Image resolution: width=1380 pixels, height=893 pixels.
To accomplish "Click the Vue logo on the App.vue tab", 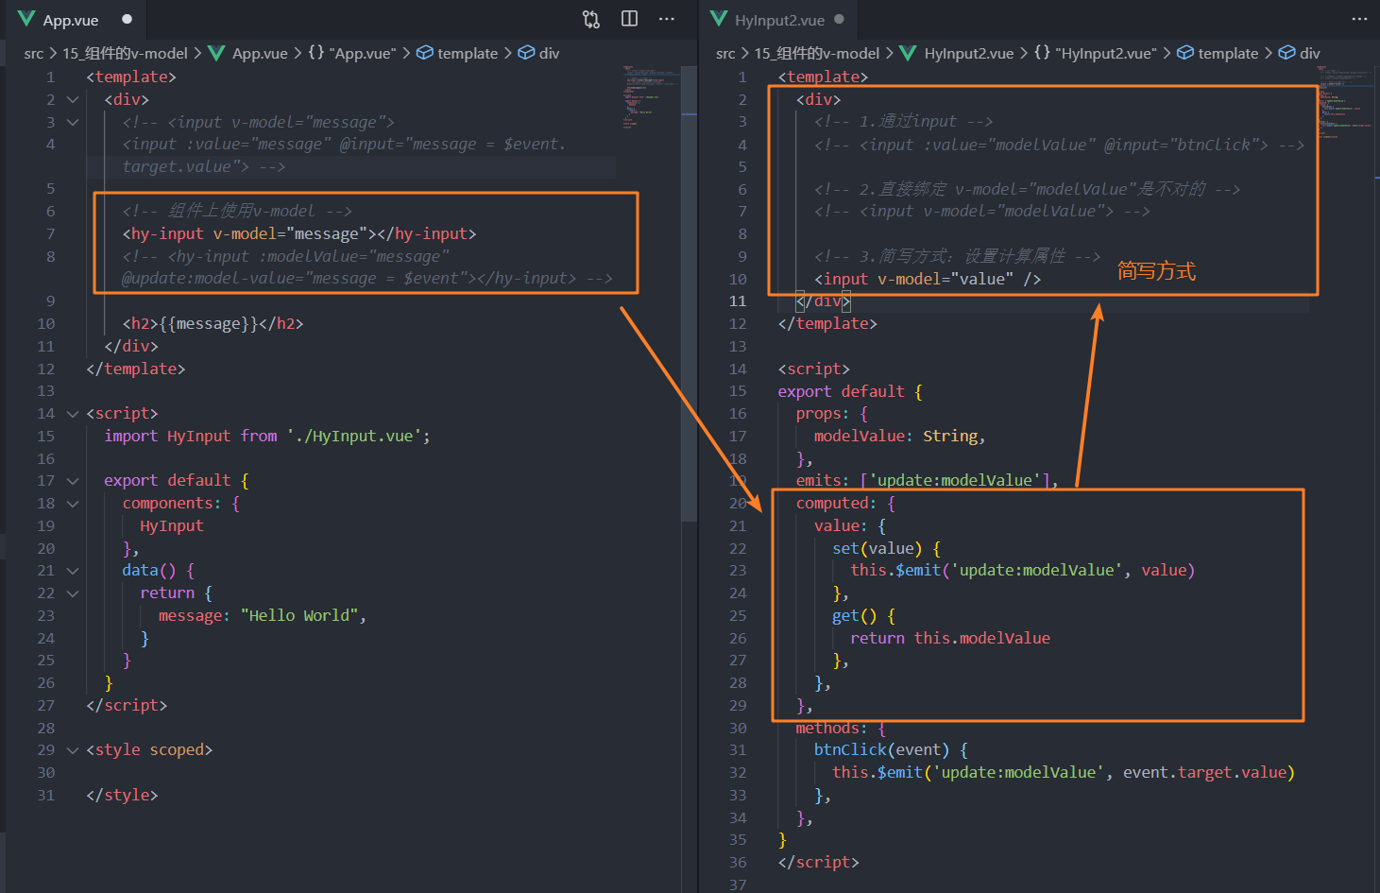I will pos(26,18).
